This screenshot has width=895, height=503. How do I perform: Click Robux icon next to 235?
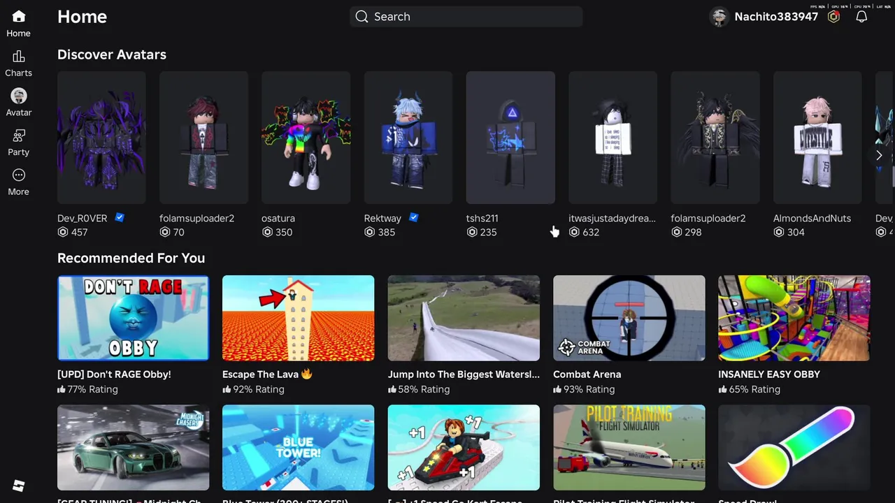(x=472, y=232)
